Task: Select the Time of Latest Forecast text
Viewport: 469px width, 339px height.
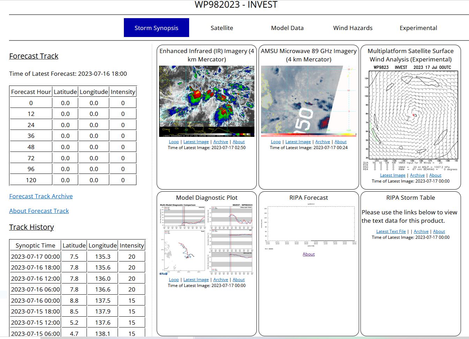Action: pyautogui.click(x=68, y=74)
